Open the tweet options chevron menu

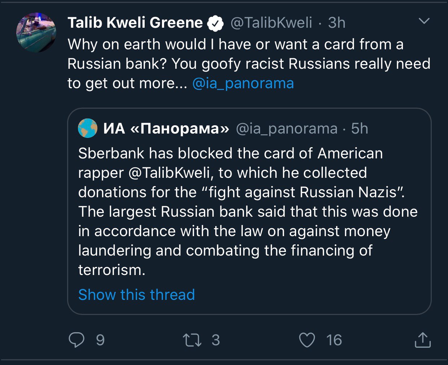point(424,21)
